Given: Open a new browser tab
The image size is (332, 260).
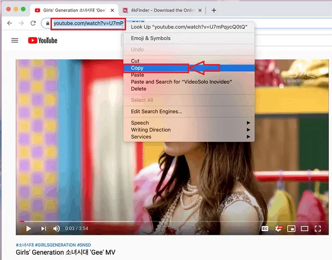Looking at the screenshot, I should tap(214, 10).
